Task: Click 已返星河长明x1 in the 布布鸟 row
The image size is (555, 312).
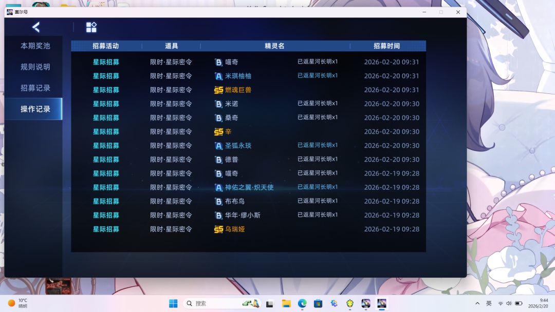Action: (x=318, y=201)
